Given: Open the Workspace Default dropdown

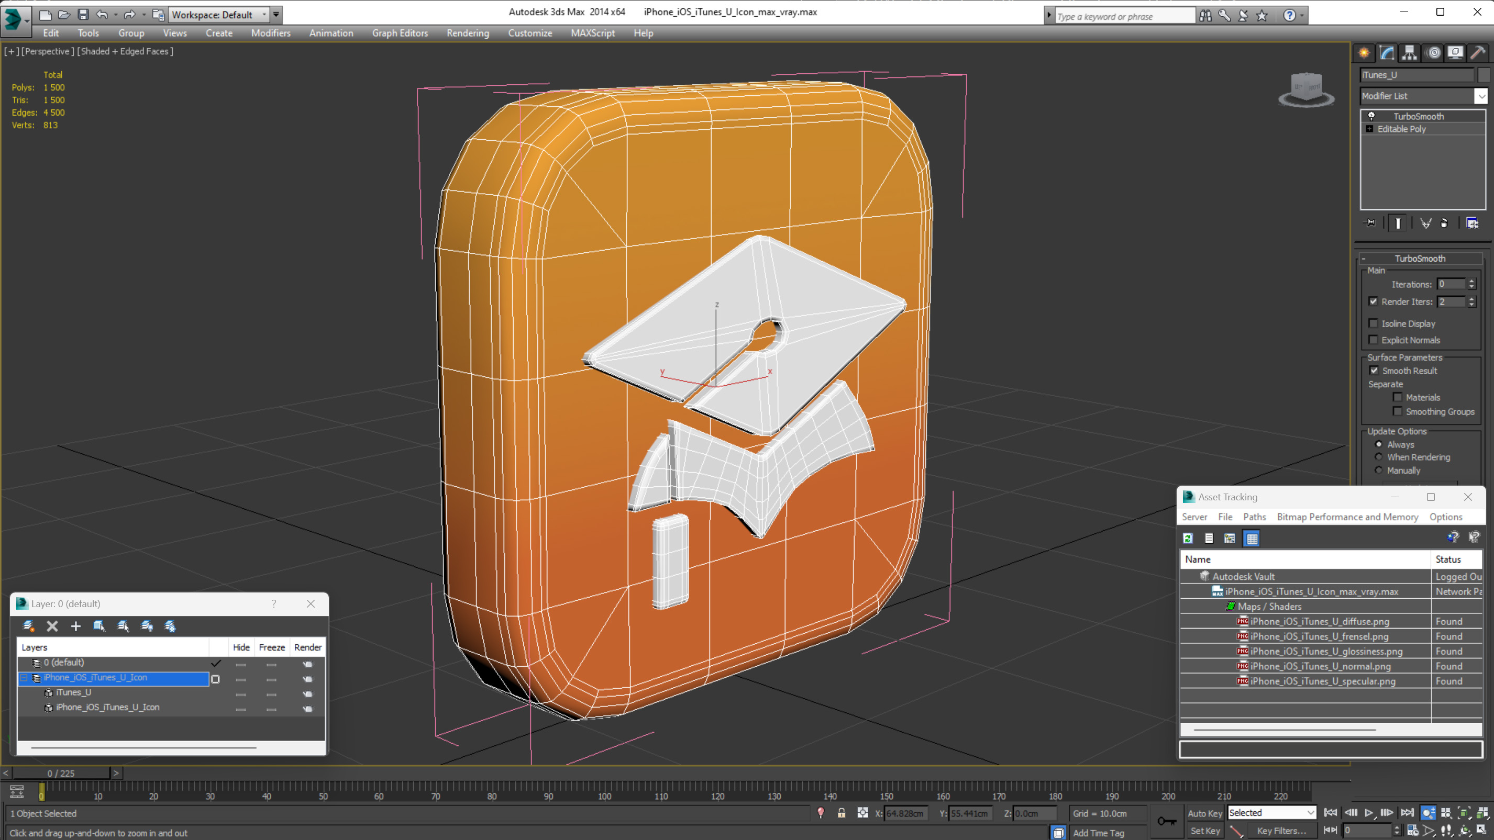Looking at the screenshot, I should click(x=264, y=15).
